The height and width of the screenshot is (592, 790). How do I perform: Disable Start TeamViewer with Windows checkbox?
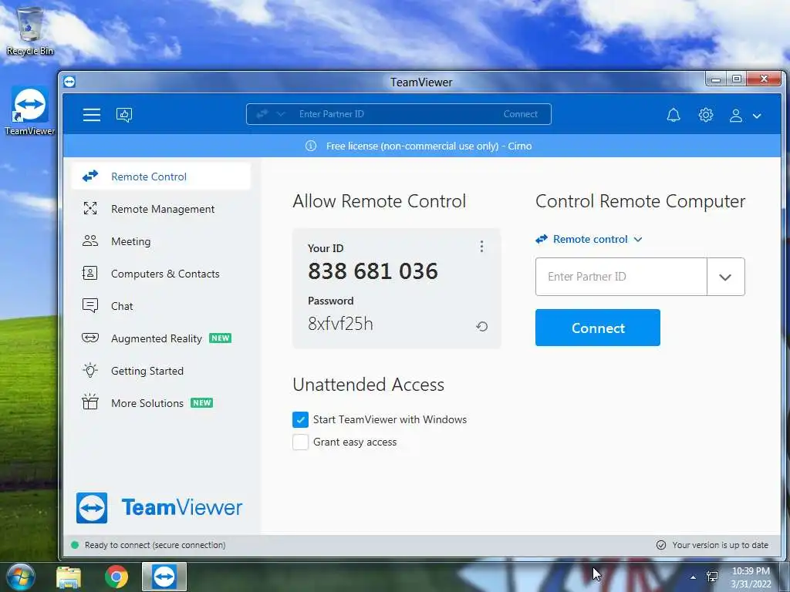(x=300, y=419)
